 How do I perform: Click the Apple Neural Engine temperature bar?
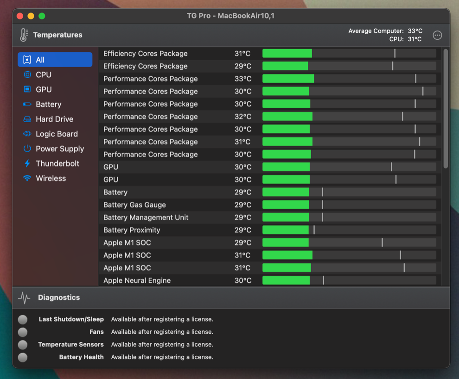pos(349,280)
